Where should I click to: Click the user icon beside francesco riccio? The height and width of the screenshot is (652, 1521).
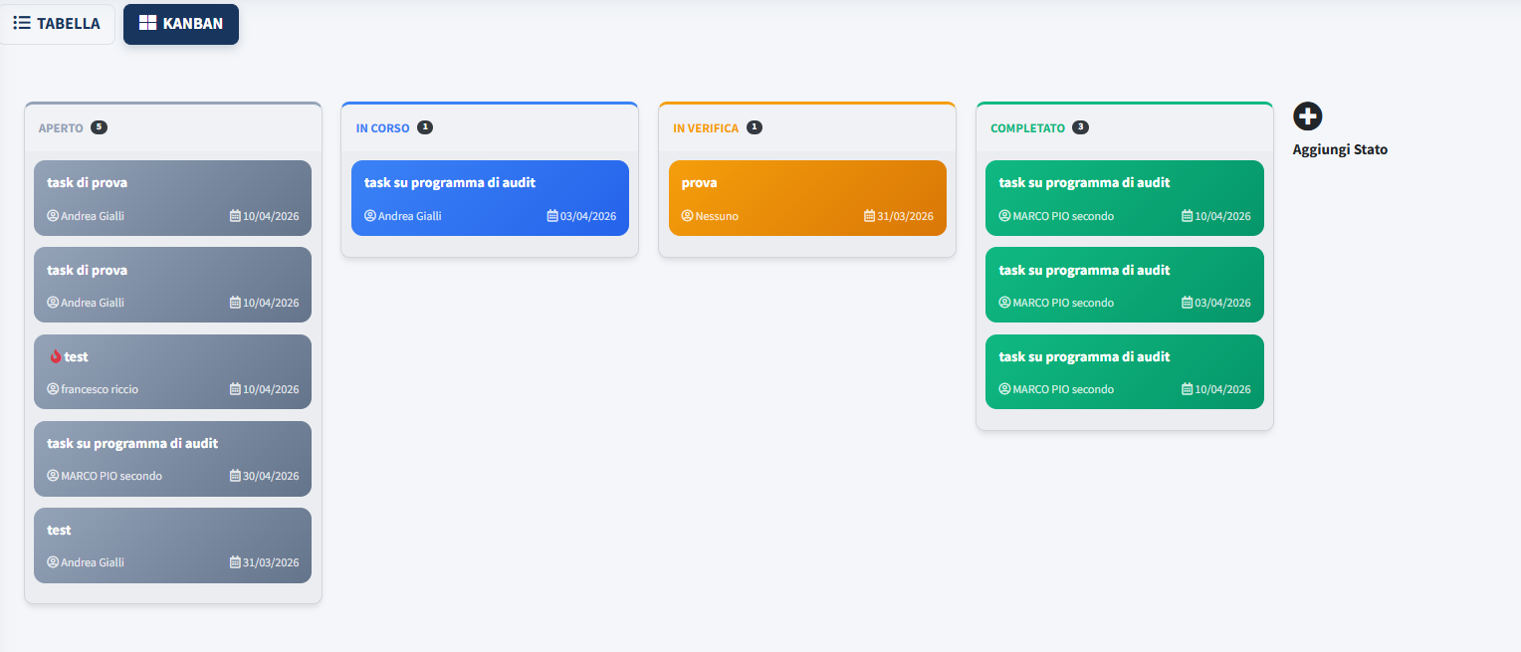53,389
